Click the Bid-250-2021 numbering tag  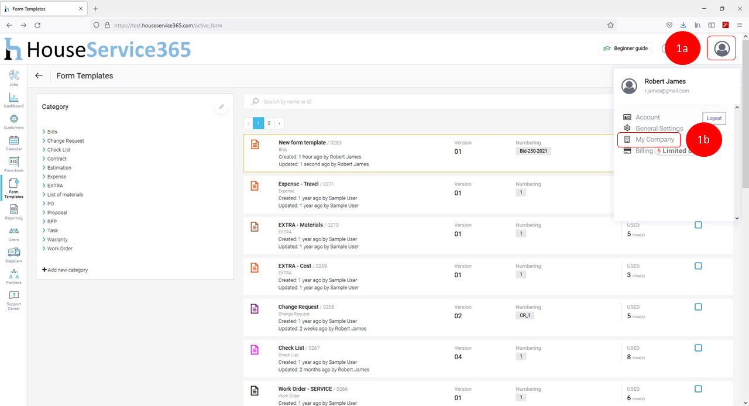(533, 151)
